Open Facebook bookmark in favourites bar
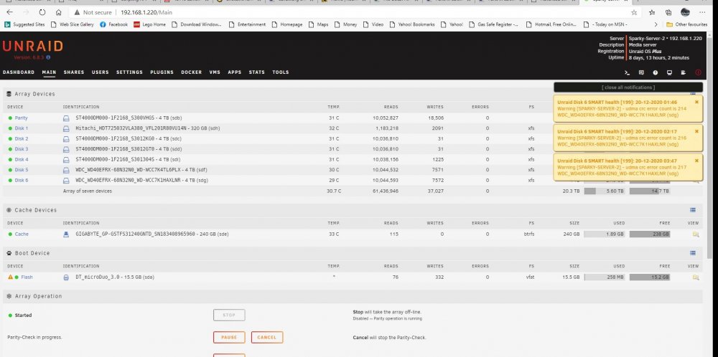The width and height of the screenshot is (718, 357). click(113, 24)
